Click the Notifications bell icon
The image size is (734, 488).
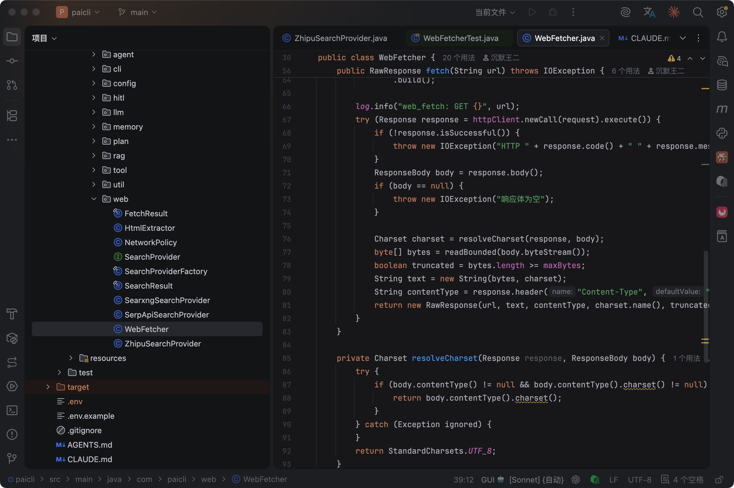pos(722,37)
